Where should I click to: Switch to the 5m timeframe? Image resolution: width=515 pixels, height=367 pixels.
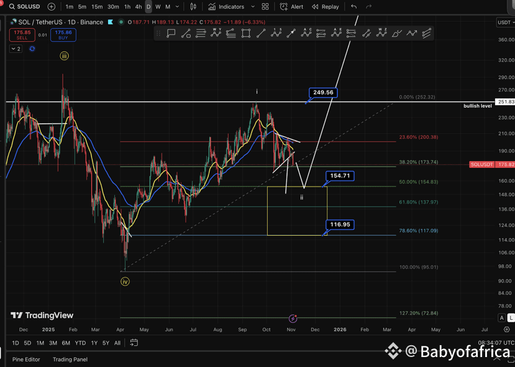[x=82, y=7]
